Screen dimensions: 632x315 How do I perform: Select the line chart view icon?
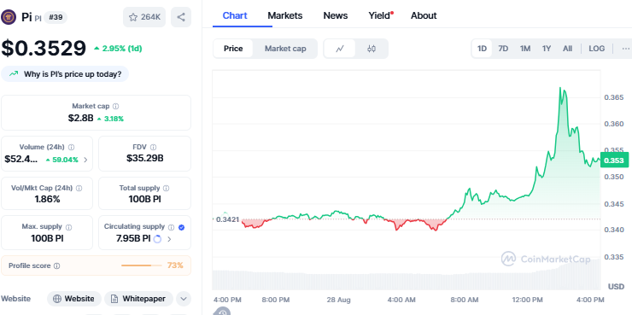pyautogui.click(x=340, y=49)
